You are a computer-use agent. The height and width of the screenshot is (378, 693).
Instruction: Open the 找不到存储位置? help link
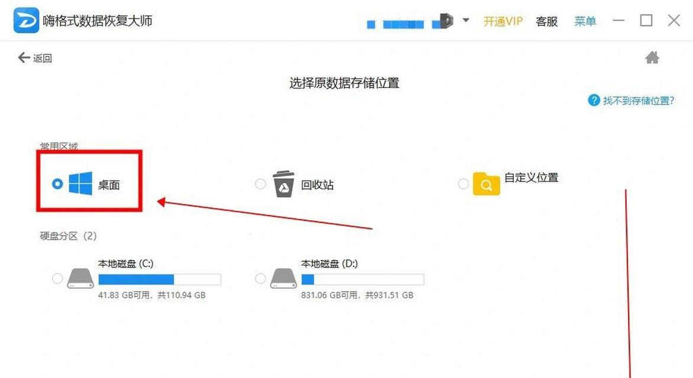click(639, 100)
